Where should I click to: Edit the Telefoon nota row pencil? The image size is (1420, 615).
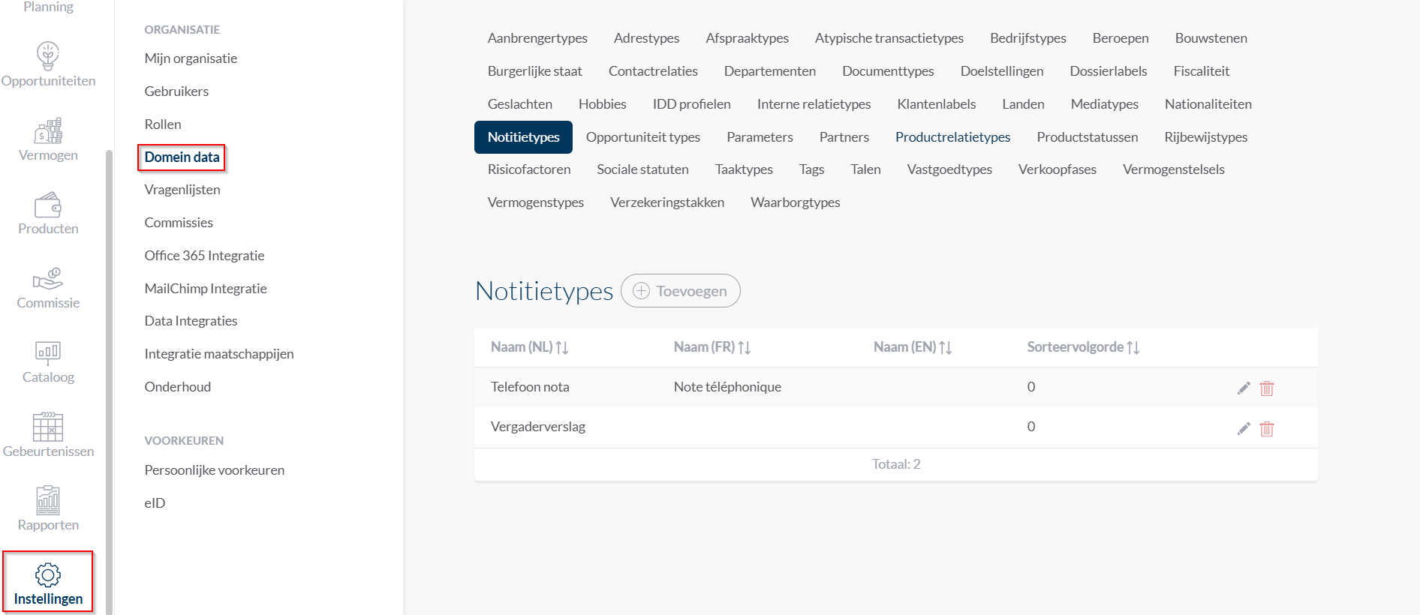click(1244, 388)
